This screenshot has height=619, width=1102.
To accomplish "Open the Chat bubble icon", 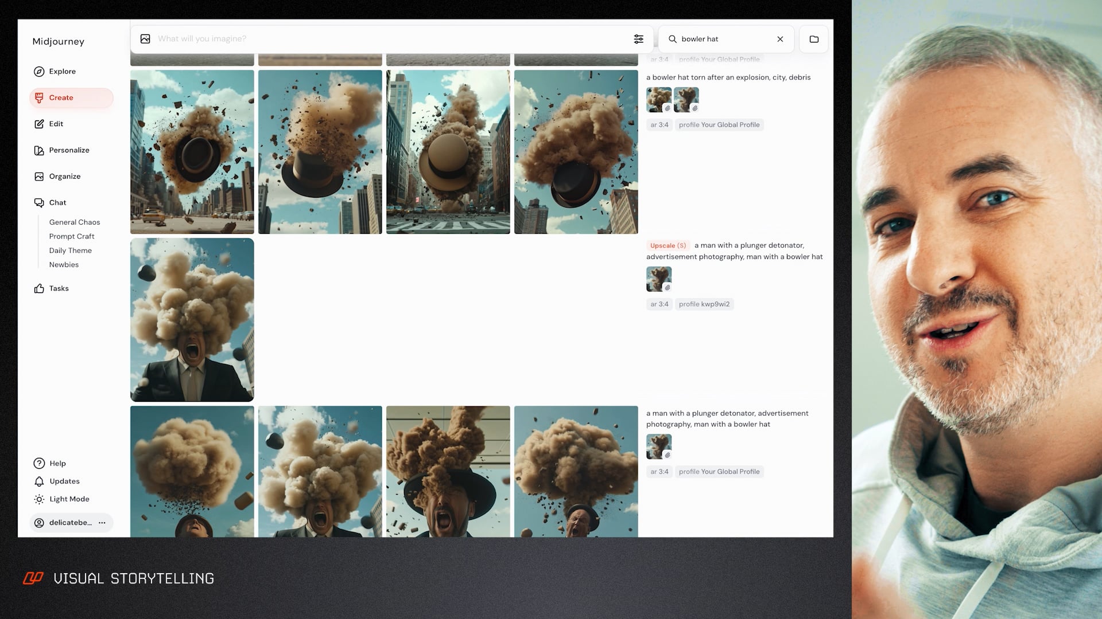I will pyautogui.click(x=38, y=202).
